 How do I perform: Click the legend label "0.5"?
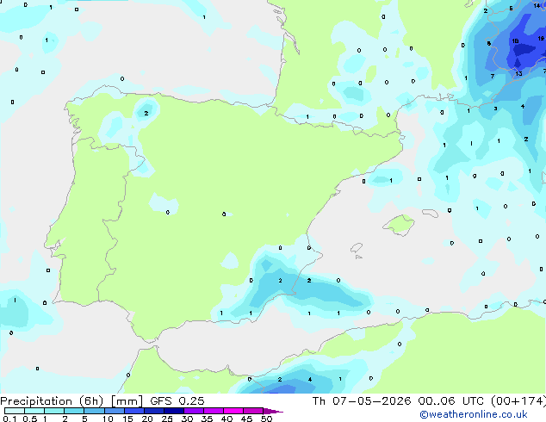tap(29, 419)
